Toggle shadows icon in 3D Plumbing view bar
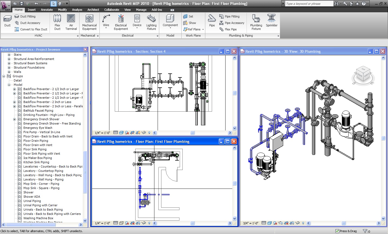Viewport: 388px width, 234px height. (275, 223)
